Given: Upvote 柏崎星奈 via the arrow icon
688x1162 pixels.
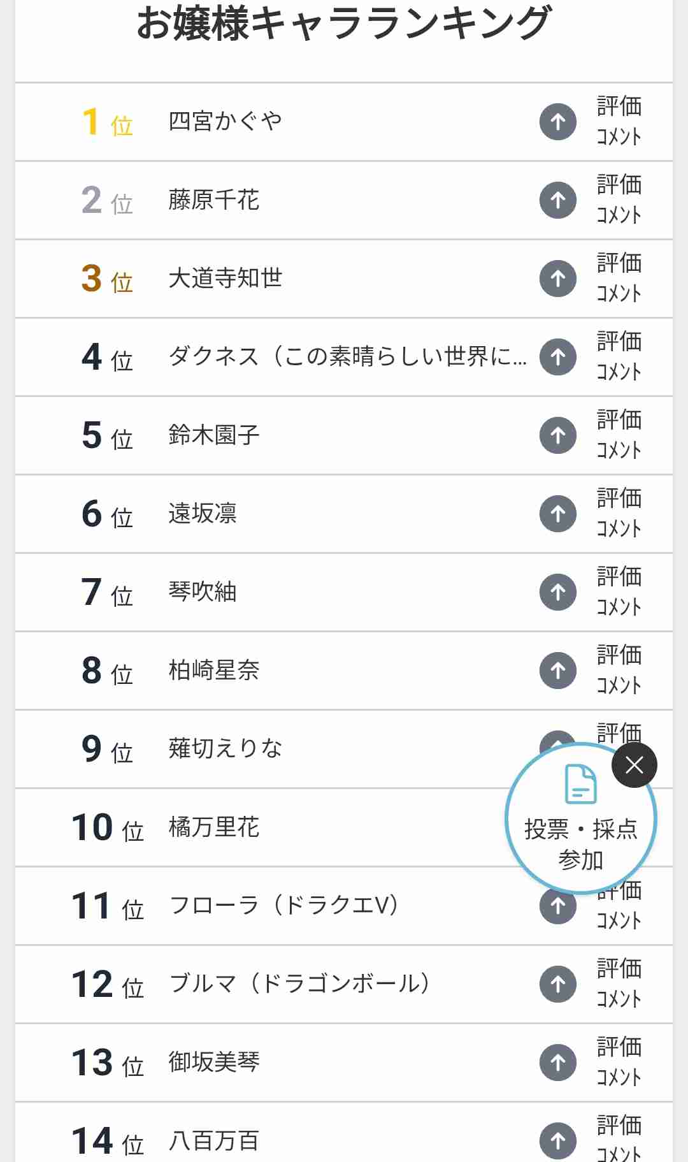Looking at the screenshot, I should tap(558, 671).
